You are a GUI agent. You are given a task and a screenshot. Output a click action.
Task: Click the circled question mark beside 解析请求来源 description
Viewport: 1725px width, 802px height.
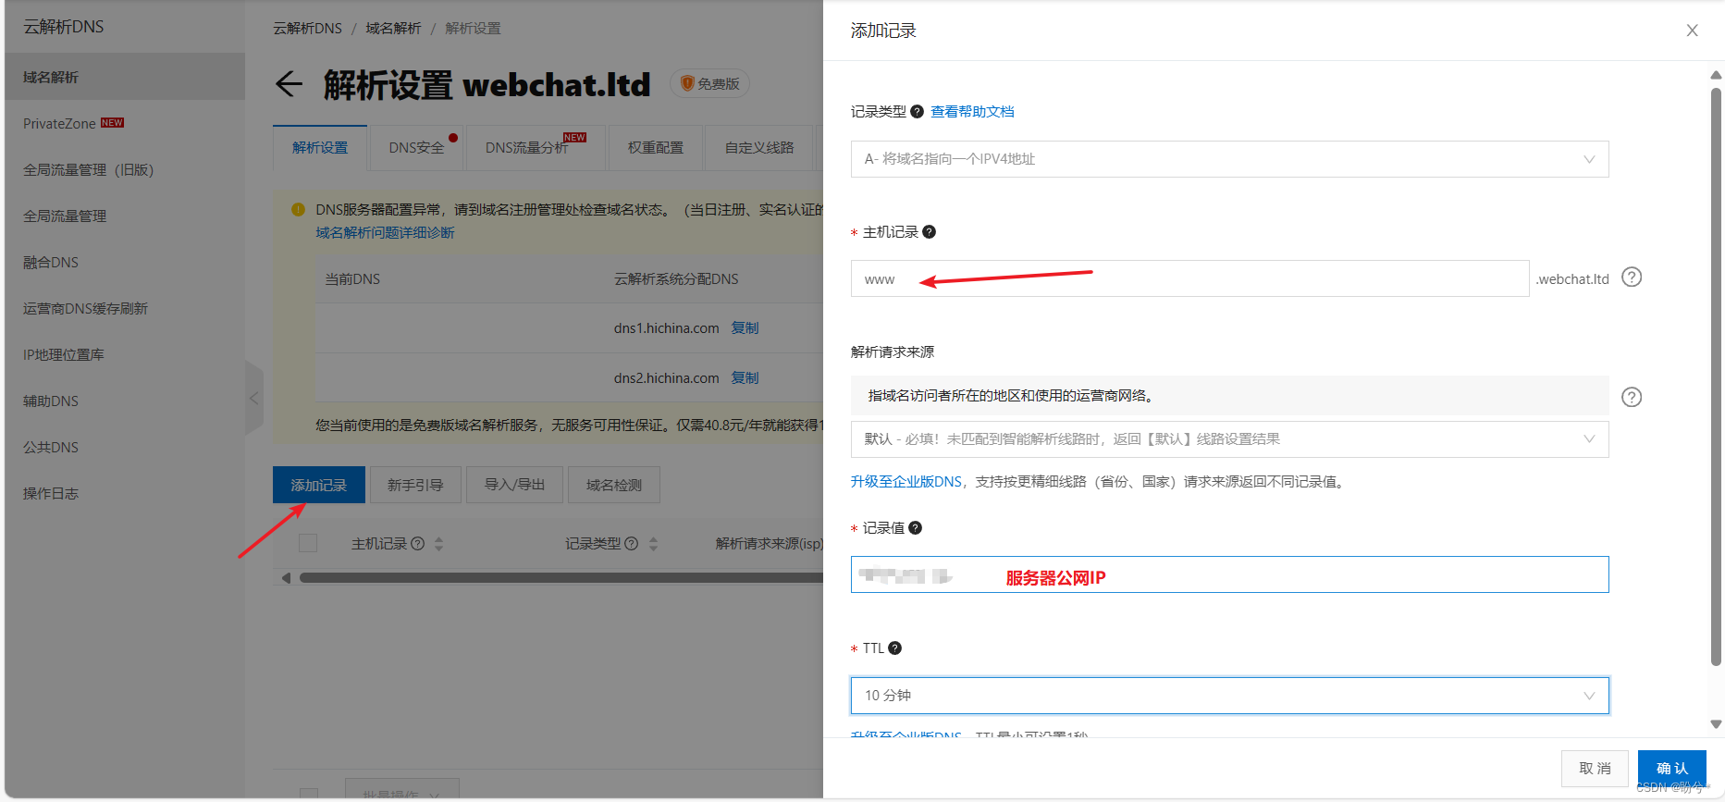click(x=1632, y=397)
